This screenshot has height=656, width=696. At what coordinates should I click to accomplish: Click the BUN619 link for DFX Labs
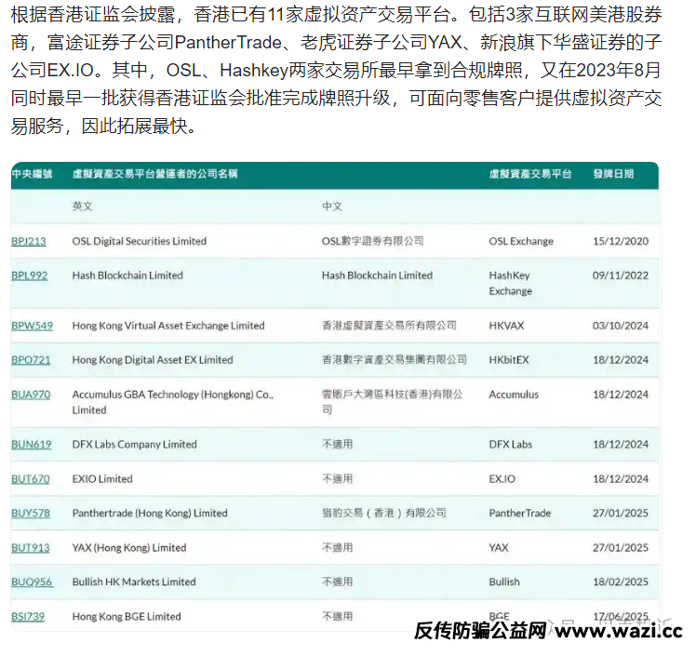coord(31,445)
